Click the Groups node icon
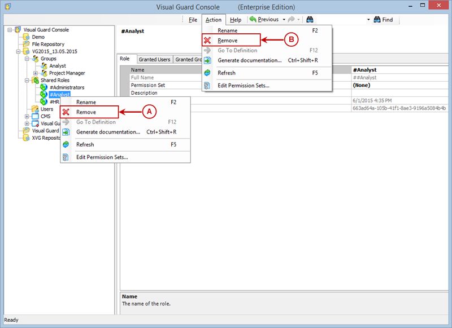Viewport: 452px width, 328px height. click(36, 59)
